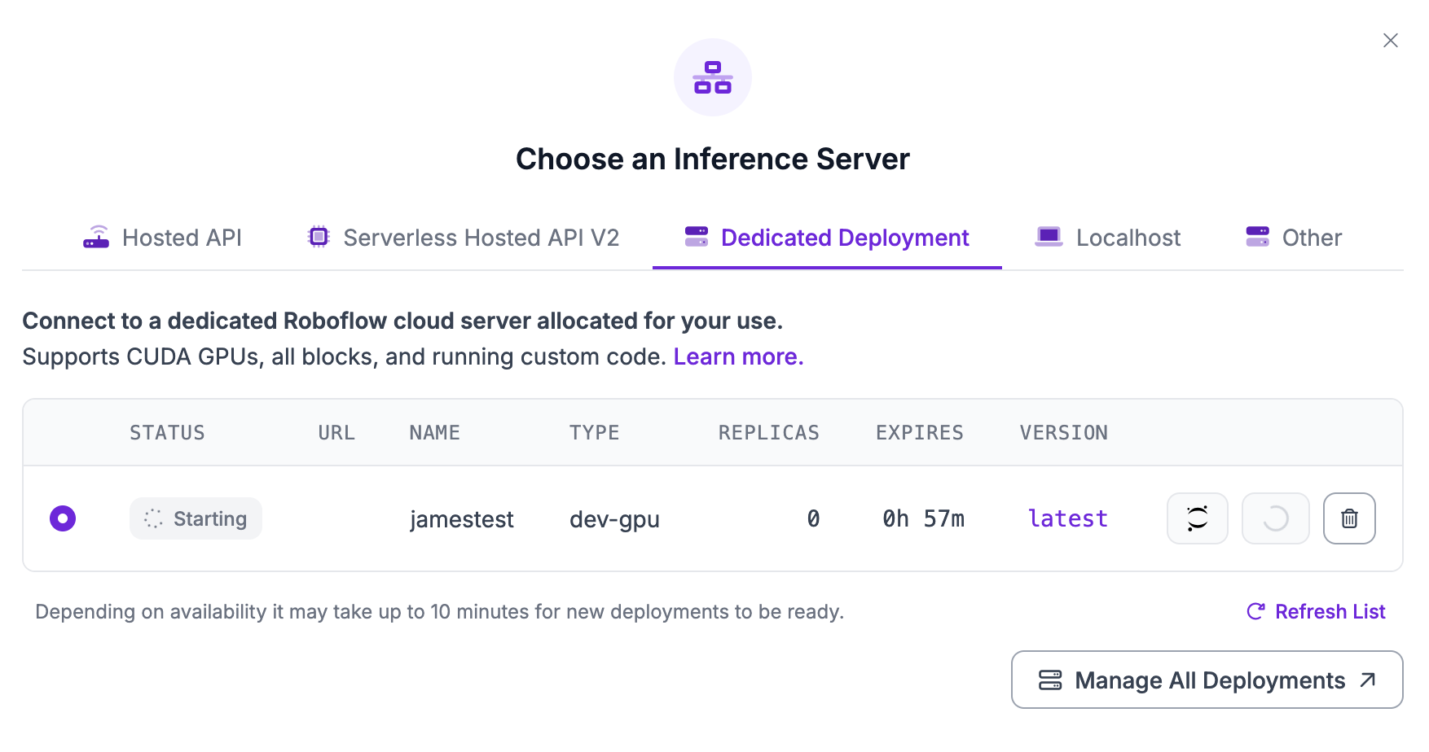Click the replicas count 0 for jamestest
The height and width of the screenshot is (752, 1429).
pyautogui.click(x=813, y=518)
